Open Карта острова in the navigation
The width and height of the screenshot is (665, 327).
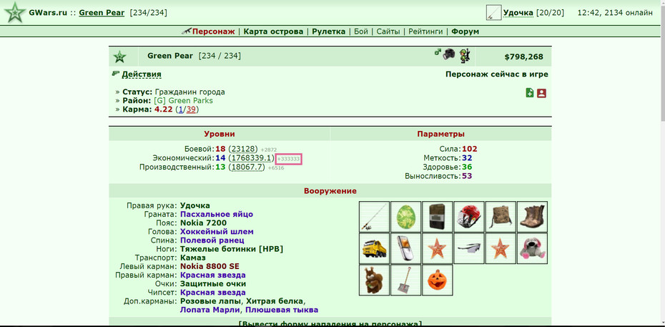[273, 31]
